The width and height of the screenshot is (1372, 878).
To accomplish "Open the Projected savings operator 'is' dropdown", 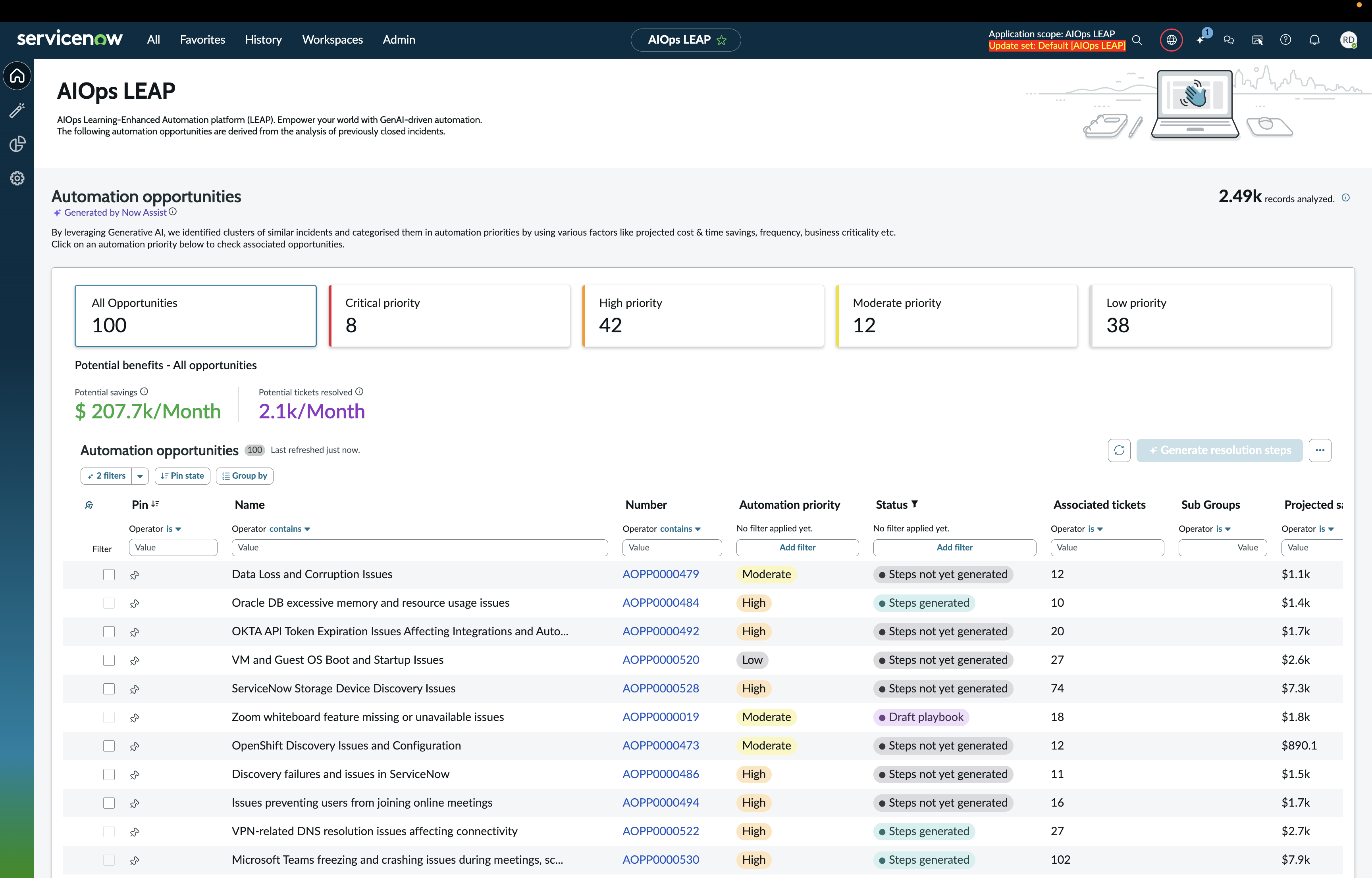I will [x=1326, y=529].
